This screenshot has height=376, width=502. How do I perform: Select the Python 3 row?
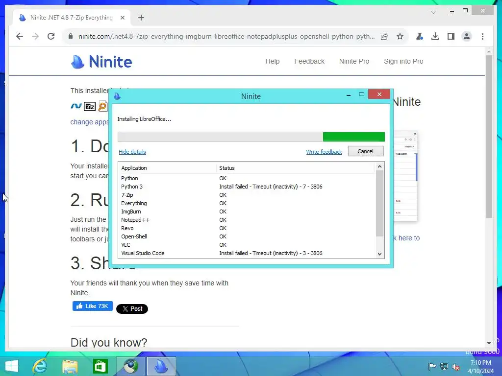(x=247, y=187)
